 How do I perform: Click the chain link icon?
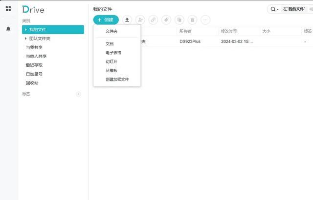pyautogui.click(x=153, y=20)
